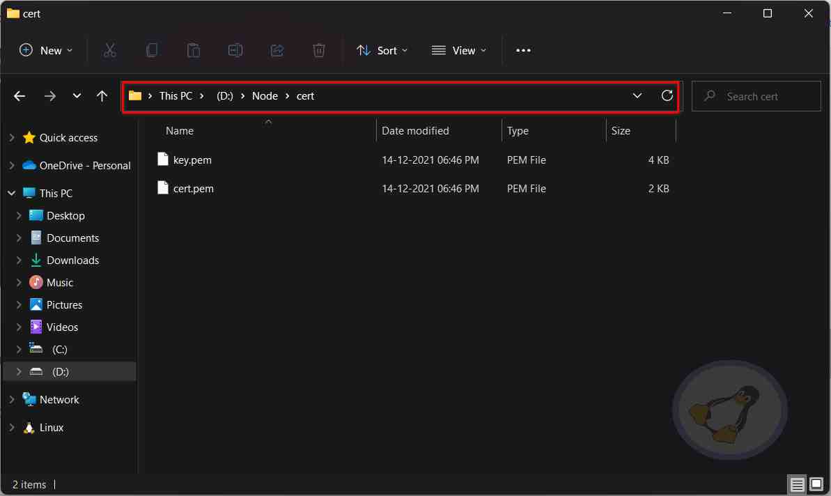Collapse the This PC tree node
Viewport: 831px width, 496px height.
(x=12, y=194)
